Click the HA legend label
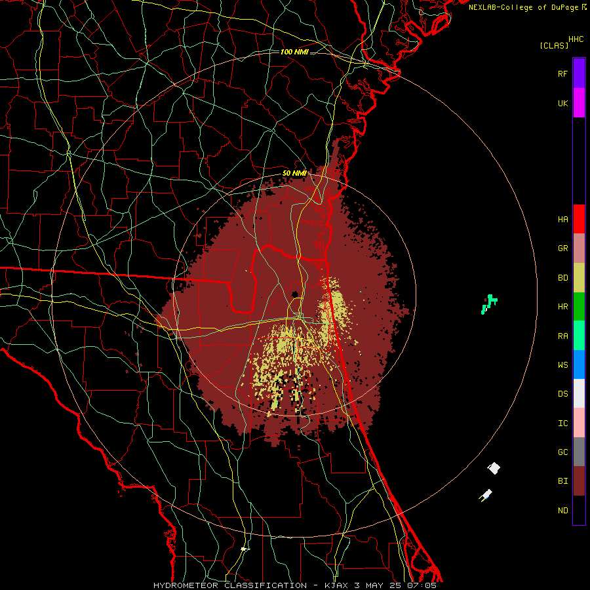Image resolution: width=590 pixels, height=590 pixels. pyautogui.click(x=563, y=220)
